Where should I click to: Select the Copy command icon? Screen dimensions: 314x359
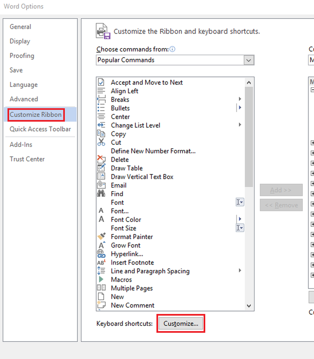coord(101,134)
